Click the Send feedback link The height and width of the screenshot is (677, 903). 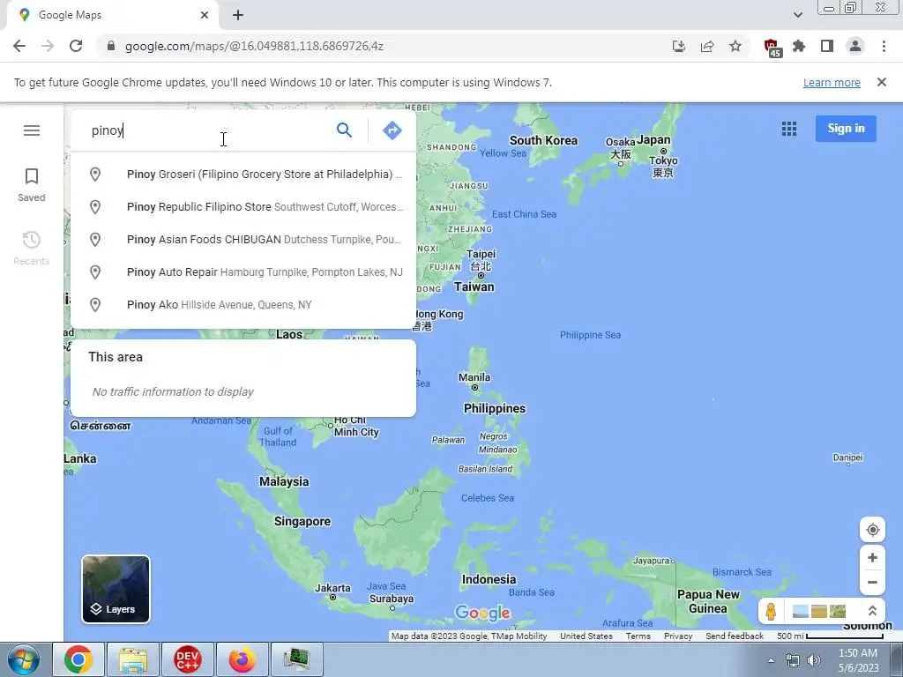pyautogui.click(x=735, y=636)
